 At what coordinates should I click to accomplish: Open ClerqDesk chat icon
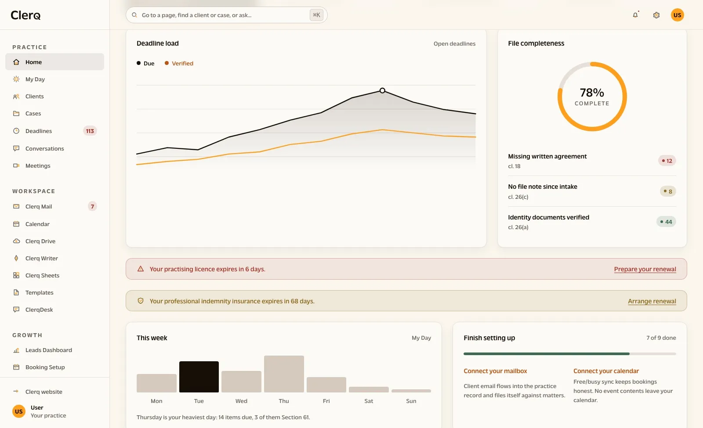coord(16,309)
